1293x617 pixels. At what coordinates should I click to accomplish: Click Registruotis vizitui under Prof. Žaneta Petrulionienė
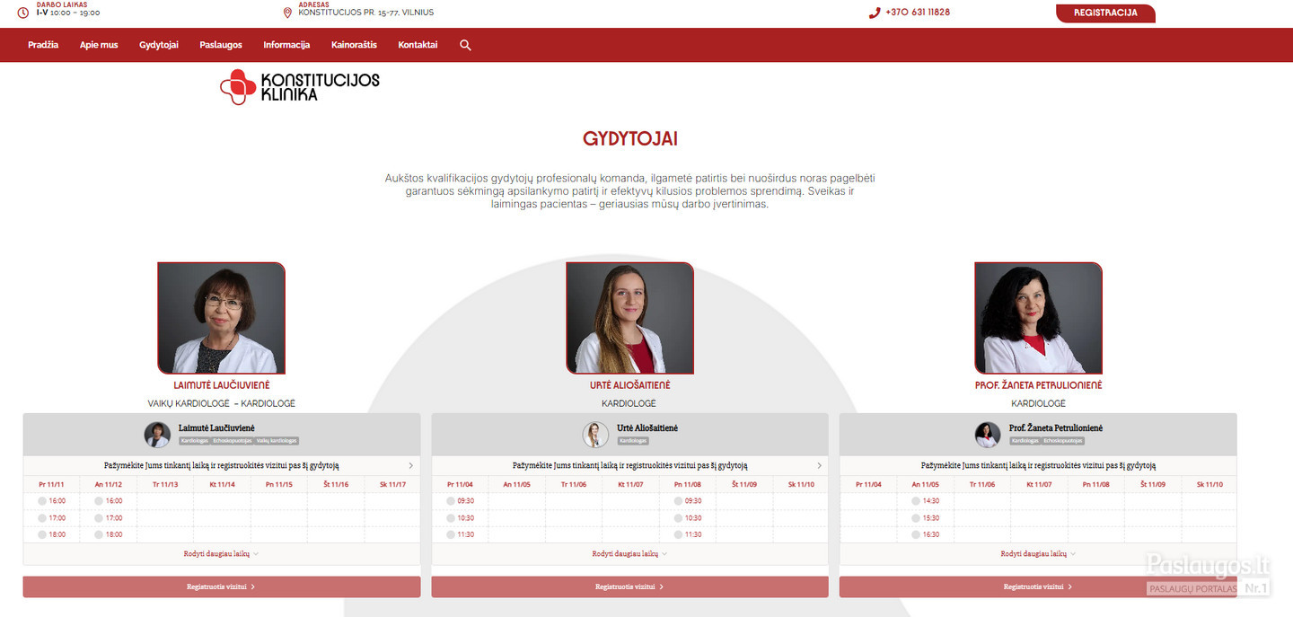pos(1038,586)
